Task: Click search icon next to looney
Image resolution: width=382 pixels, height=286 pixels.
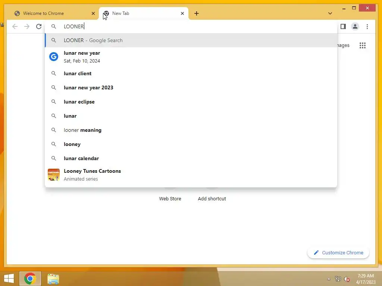Action: tap(54, 144)
